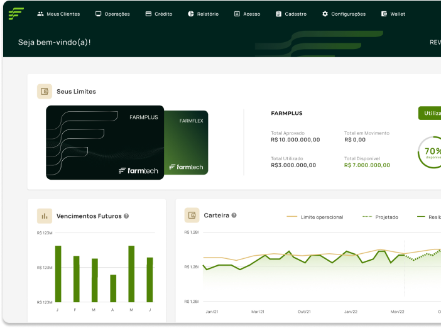This screenshot has width=441, height=328.
Task: Select the Acesso menu item
Action: (247, 14)
